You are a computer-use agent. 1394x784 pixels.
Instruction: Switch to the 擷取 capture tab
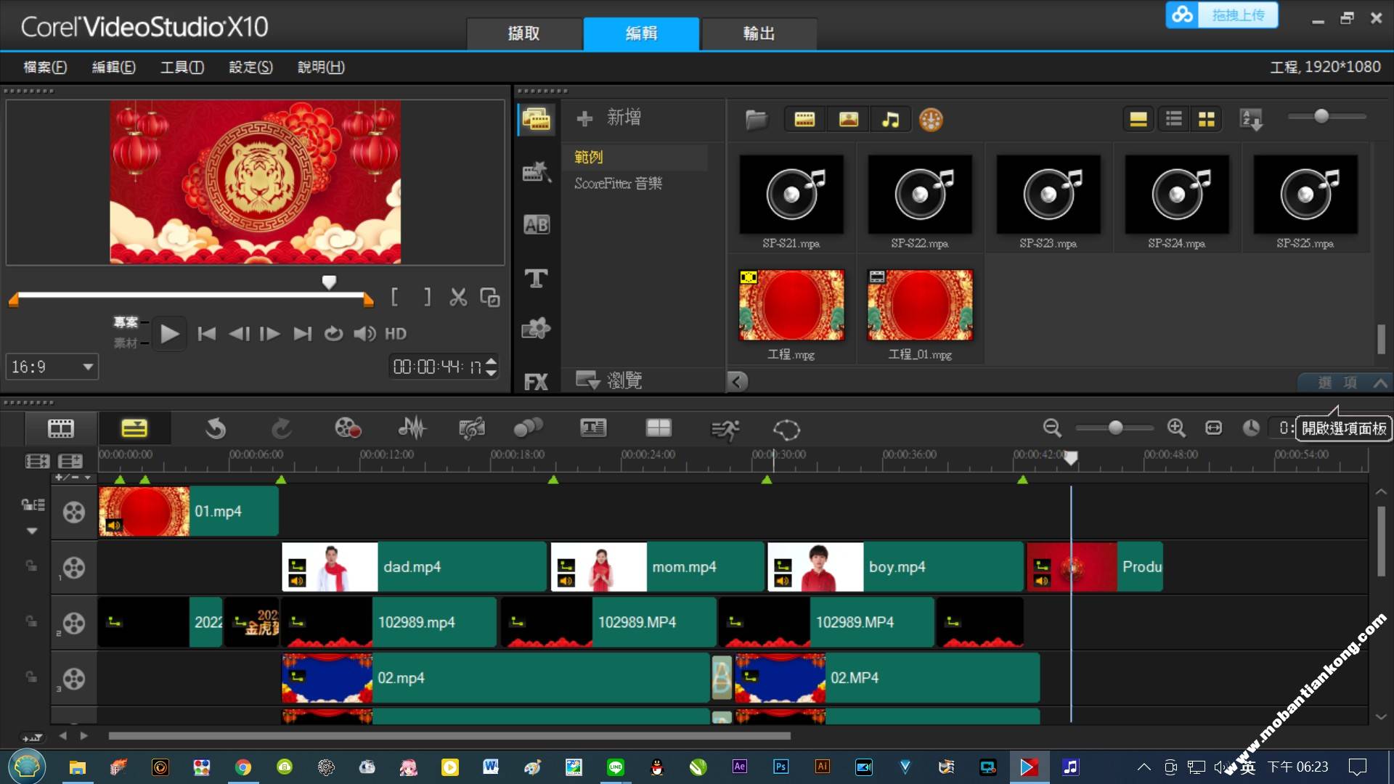524,33
